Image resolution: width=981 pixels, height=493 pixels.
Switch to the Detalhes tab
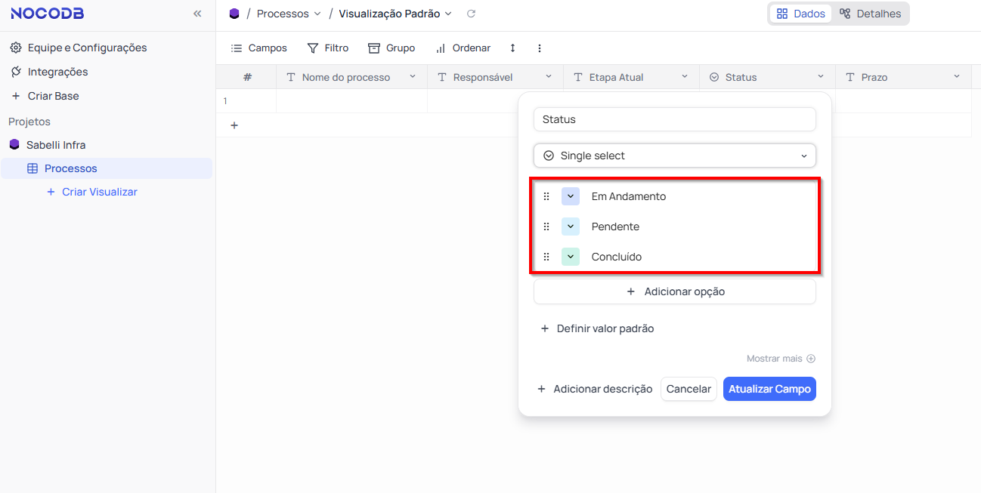click(x=871, y=13)
